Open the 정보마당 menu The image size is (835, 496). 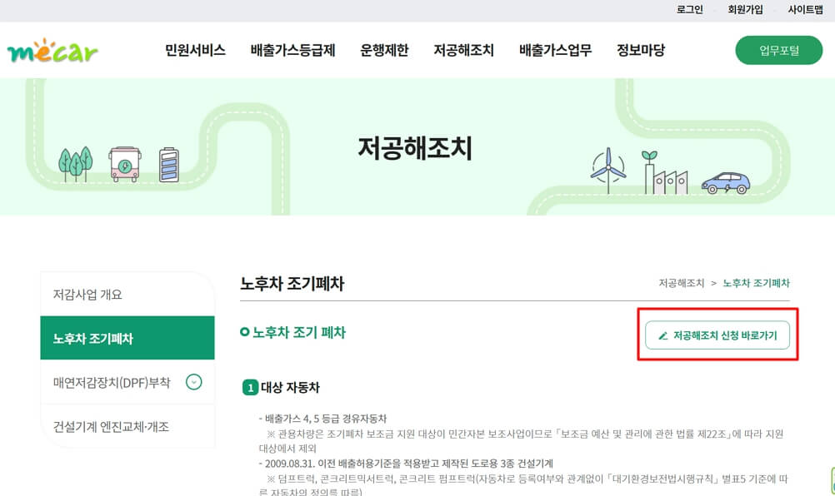(639, 50)
